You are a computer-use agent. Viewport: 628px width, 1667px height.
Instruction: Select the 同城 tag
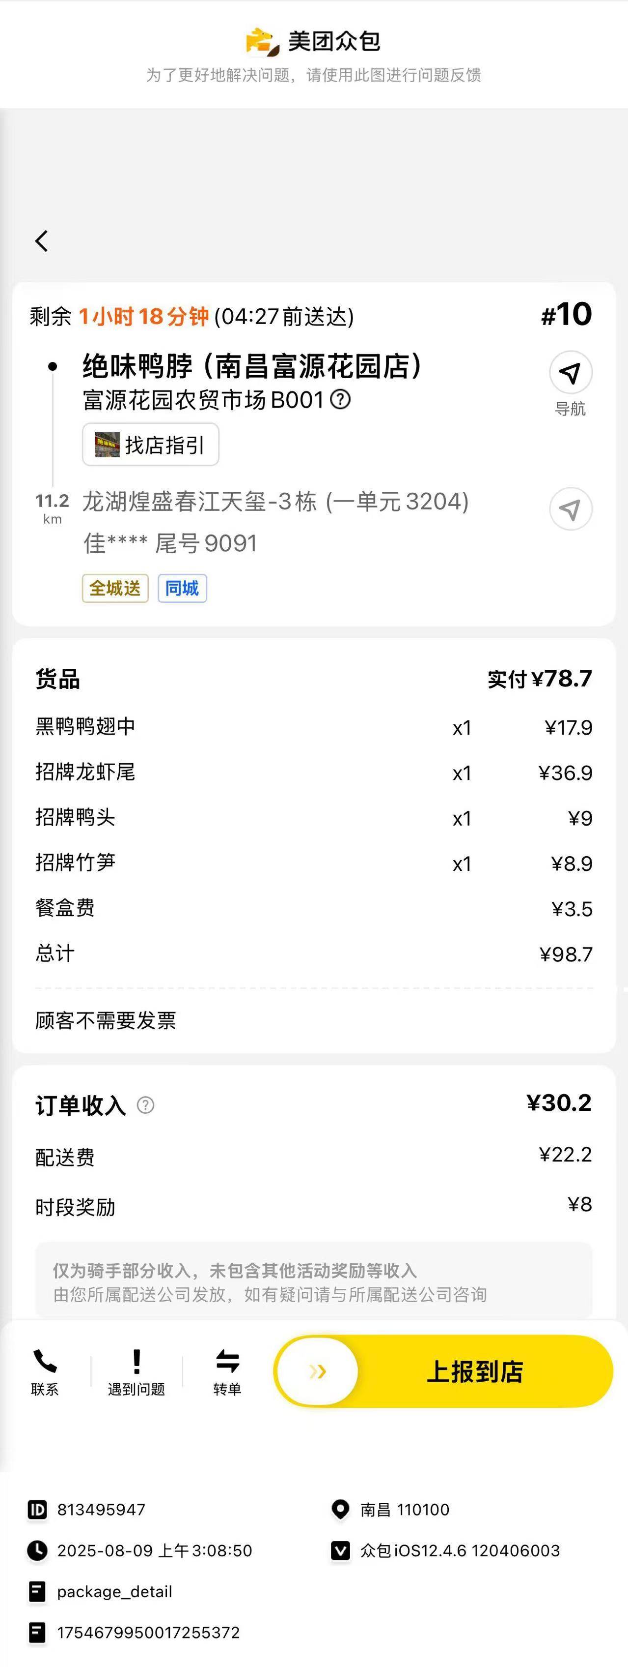point(182,588)
